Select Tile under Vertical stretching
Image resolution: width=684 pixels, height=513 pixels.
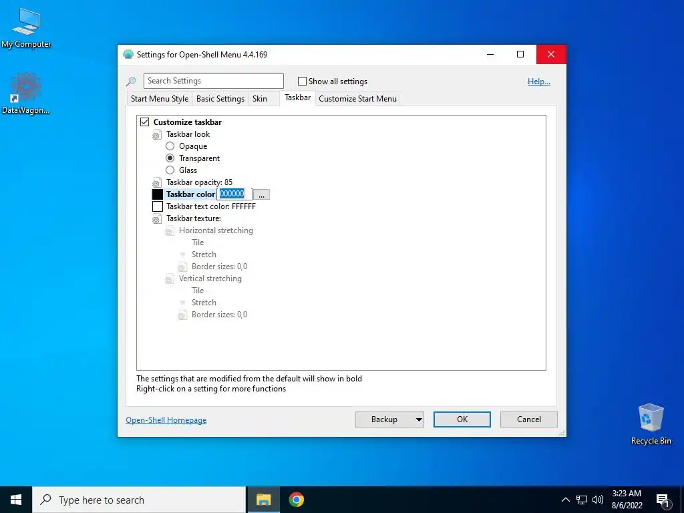[198, 291]
